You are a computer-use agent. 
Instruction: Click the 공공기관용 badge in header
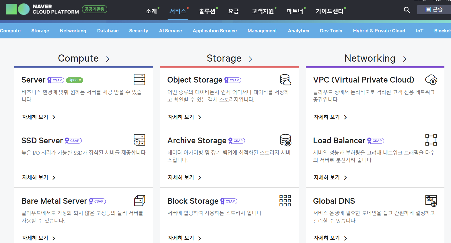[x=95, y=9]
